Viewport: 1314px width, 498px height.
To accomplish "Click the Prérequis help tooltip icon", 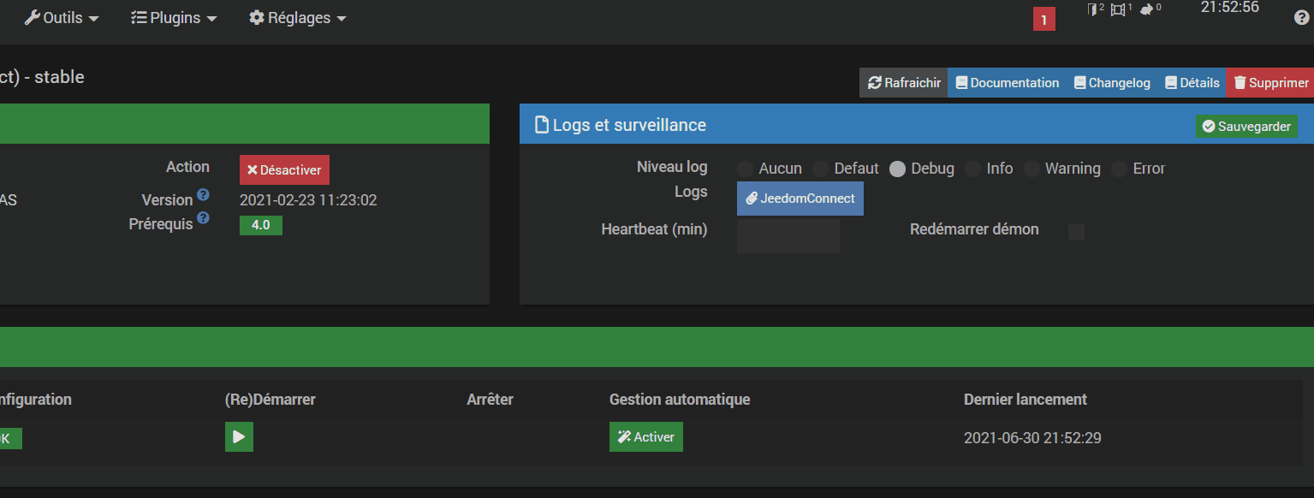I will click(203, 218).
